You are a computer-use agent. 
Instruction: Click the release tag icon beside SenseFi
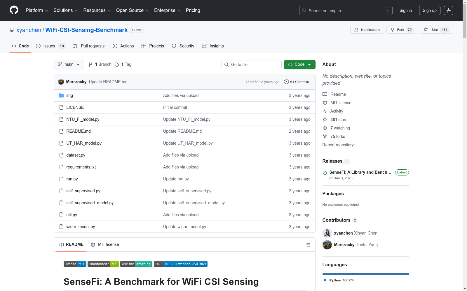[325, 173]
